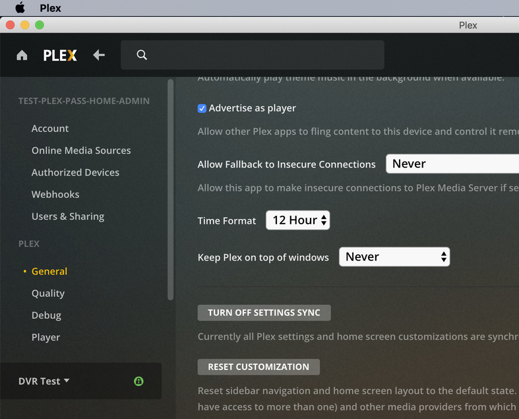Open the Plex menu in the macOS menu bar
This screenshot has height=419, width=519.
click(50, 8)
